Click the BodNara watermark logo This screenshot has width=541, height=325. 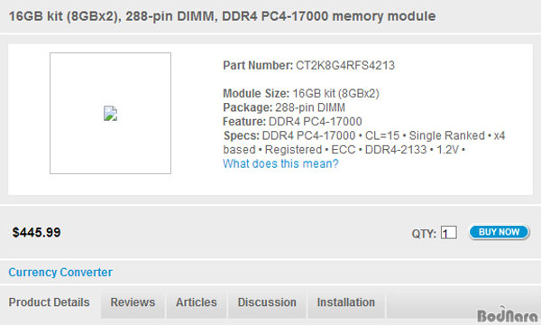coord(508,314)
